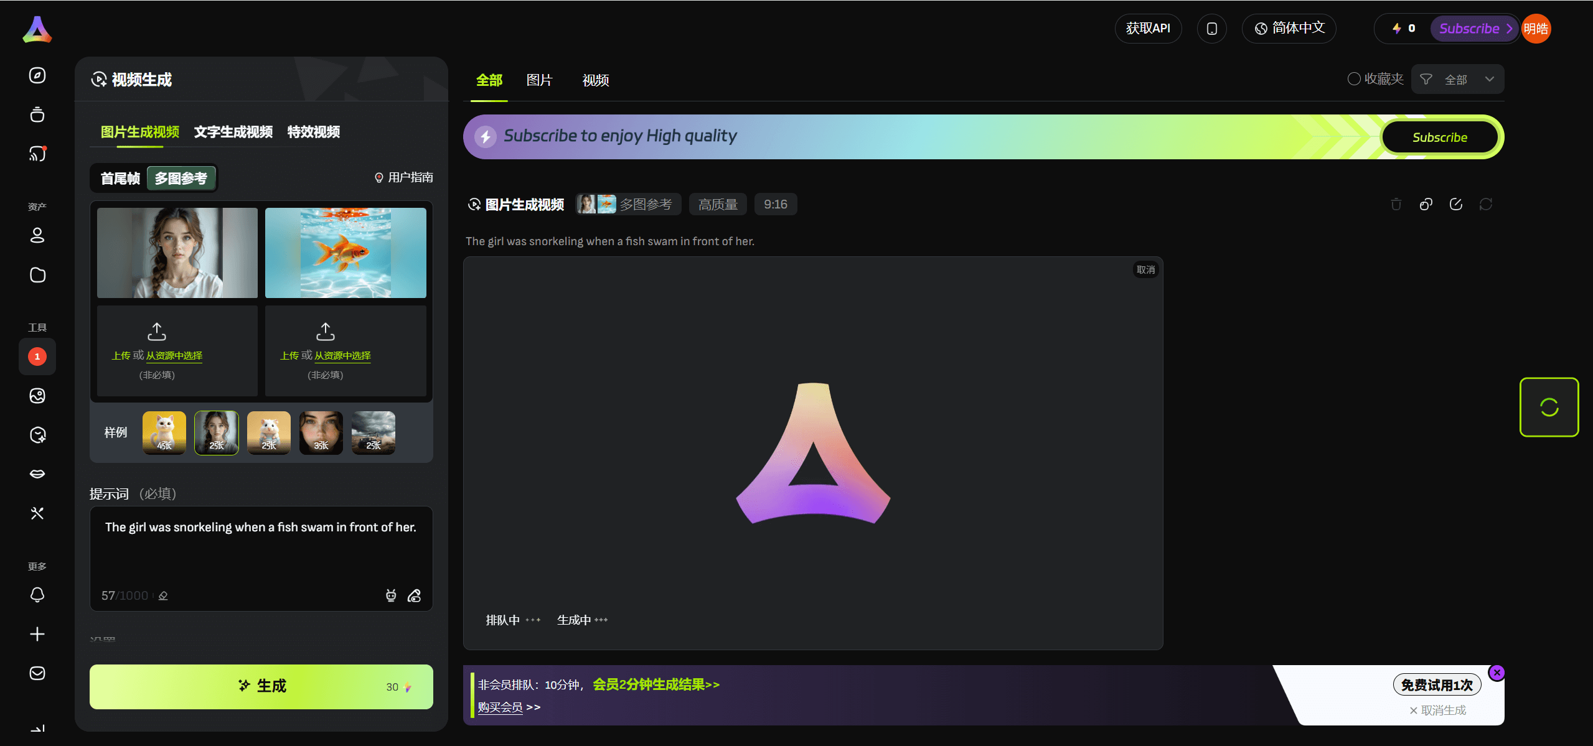Viewport: 1593px width, 746px height.
Task: Open the 购买会员 link in the banner
Action: [500, 707]
